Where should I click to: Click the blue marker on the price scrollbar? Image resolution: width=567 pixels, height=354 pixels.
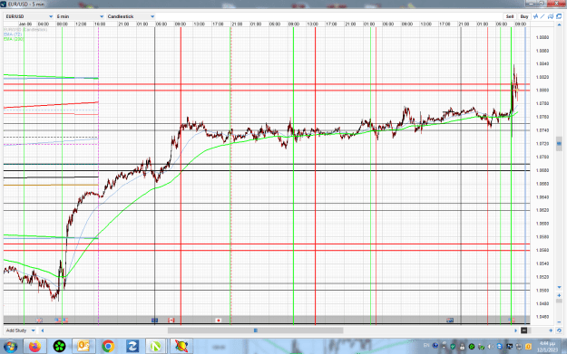coord(559,144)
